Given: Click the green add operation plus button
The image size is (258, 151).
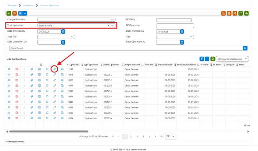Looking at the screenshot, I should (9, 13).
